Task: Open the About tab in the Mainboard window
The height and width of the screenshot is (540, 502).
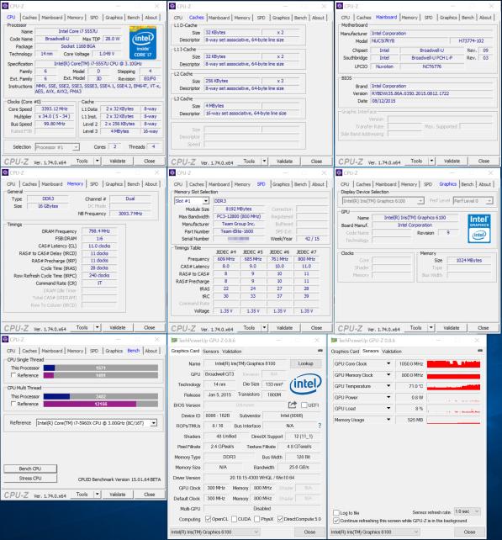Action: [485, 17]
